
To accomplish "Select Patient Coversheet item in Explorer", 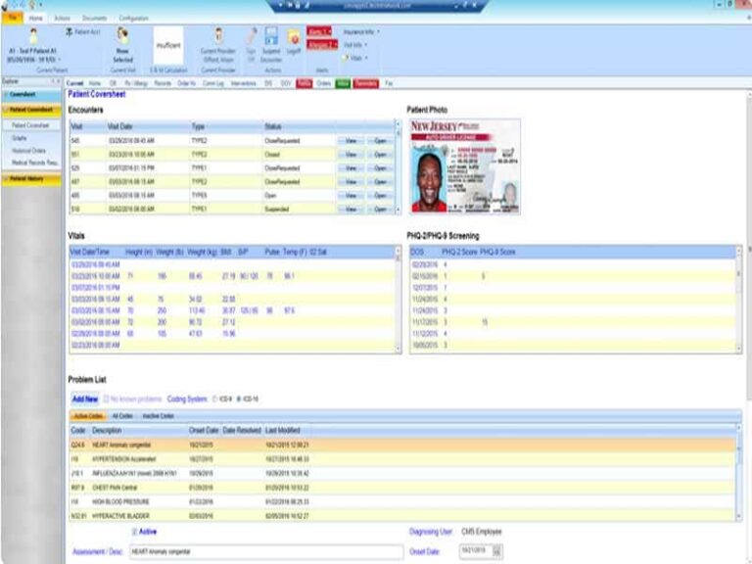I will pyautogui.click(x=30, y=125).
